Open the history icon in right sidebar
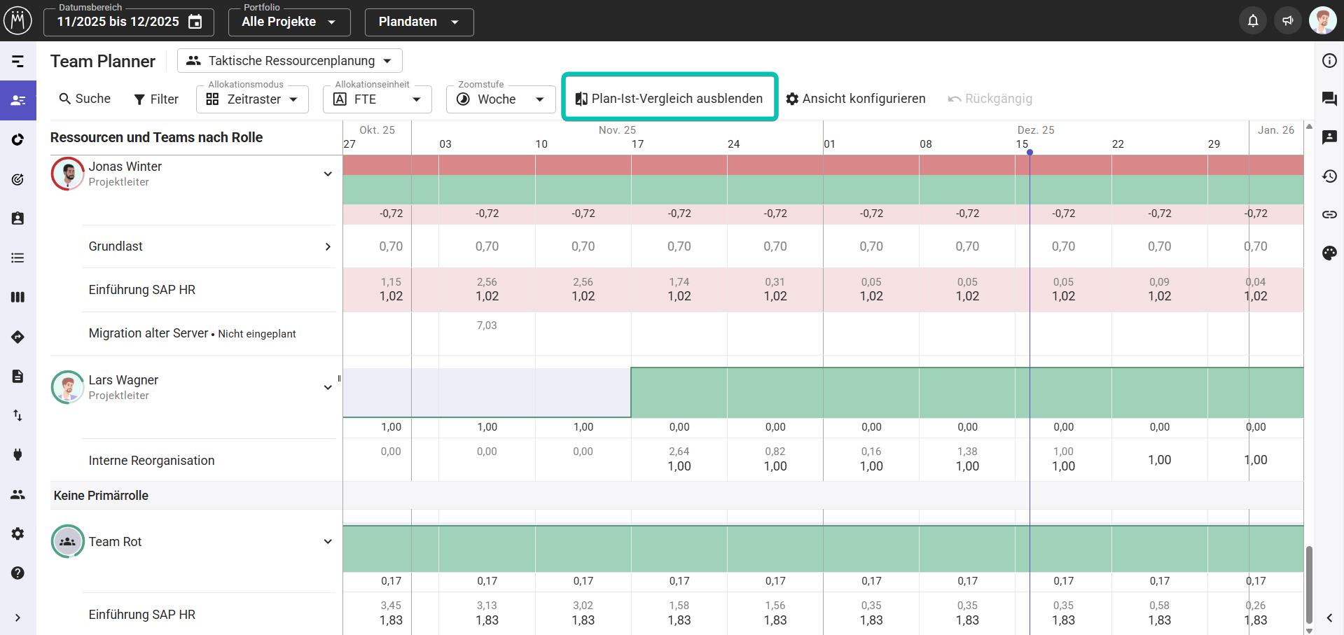The width and height of the screenshot is (1344, 635). [x=1329, y=176]
